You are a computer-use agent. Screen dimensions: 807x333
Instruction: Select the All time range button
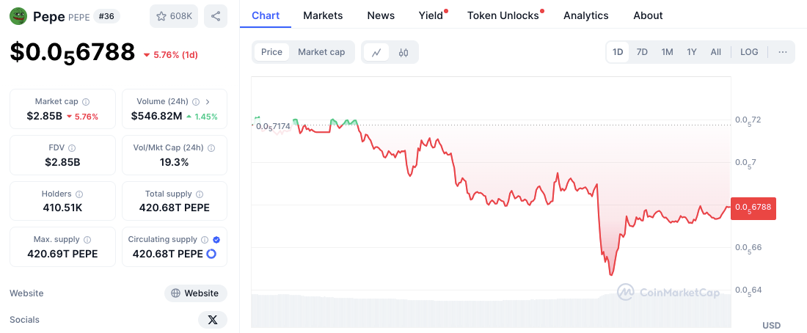coord(715,52)
